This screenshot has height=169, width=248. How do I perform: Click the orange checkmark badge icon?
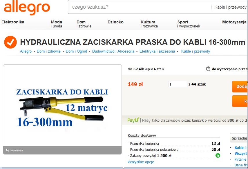pos(10,42)
